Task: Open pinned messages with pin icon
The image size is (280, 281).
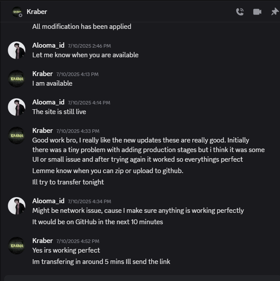Action: (x=274, y=12)
